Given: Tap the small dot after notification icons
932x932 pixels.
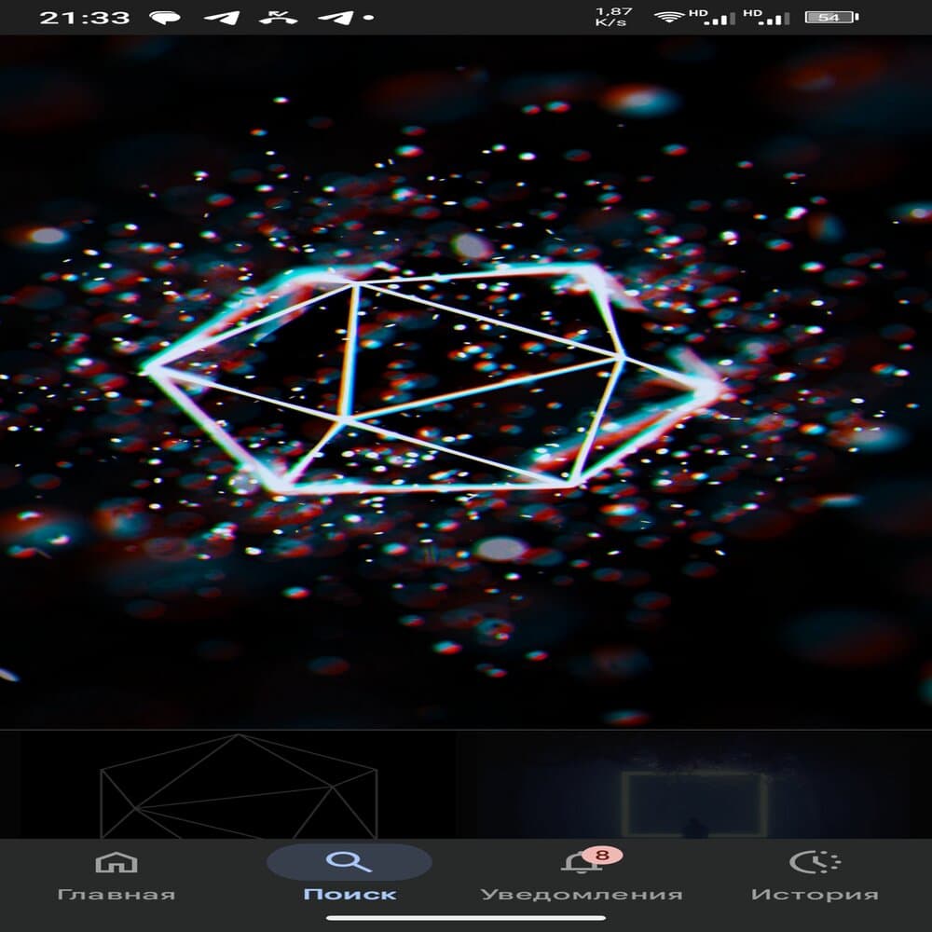Looking at the screenshot, I should (370, 18).
